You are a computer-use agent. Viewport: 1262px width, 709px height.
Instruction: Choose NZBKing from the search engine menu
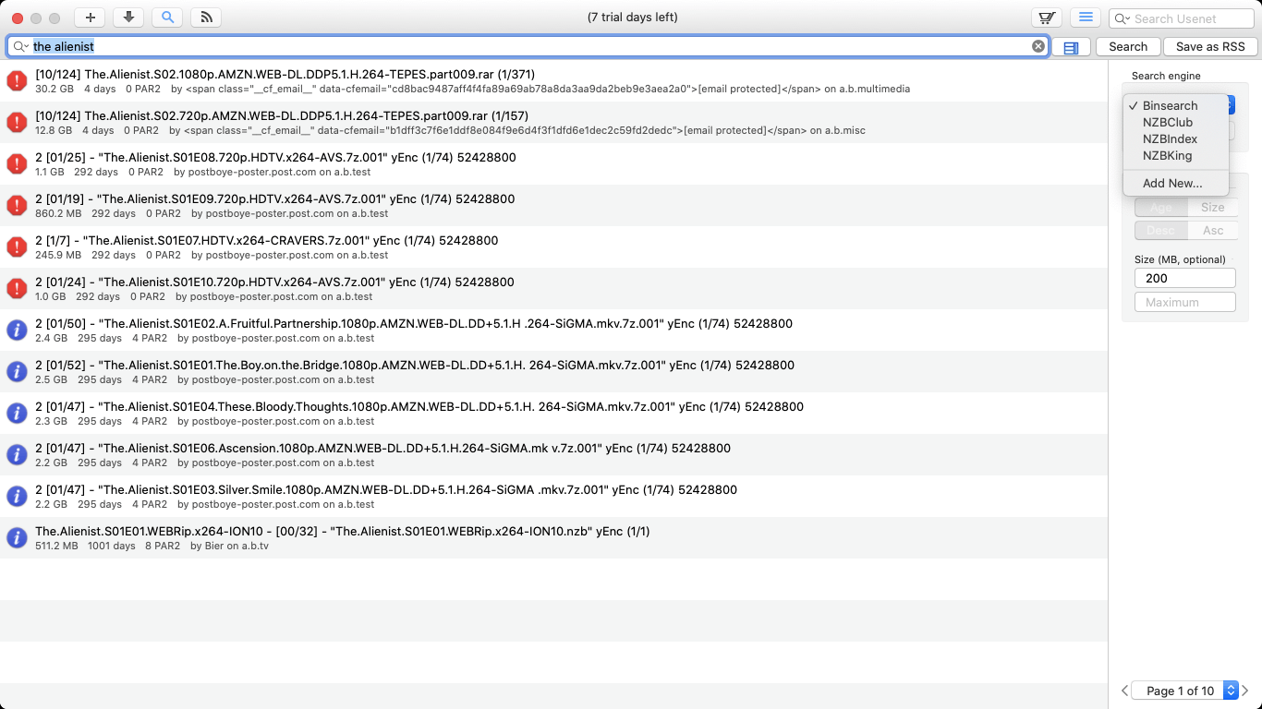tap(1177, 155)
